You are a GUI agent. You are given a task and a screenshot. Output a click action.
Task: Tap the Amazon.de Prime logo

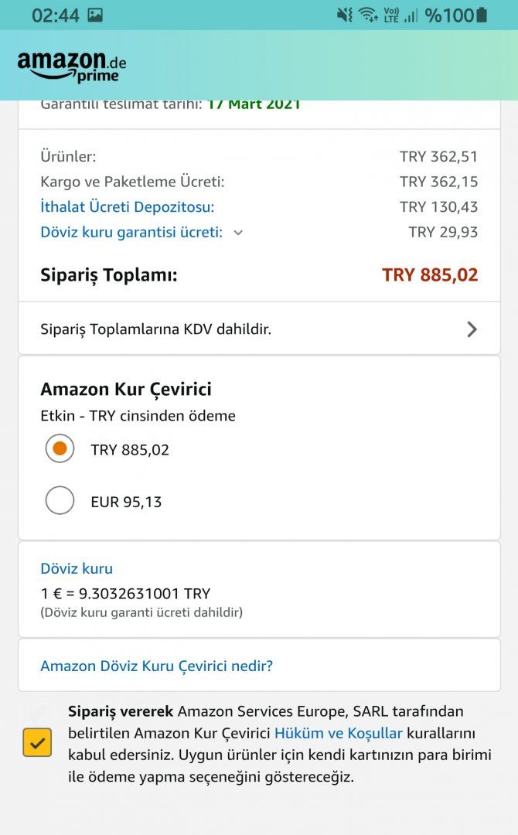(x=71, y=66)
